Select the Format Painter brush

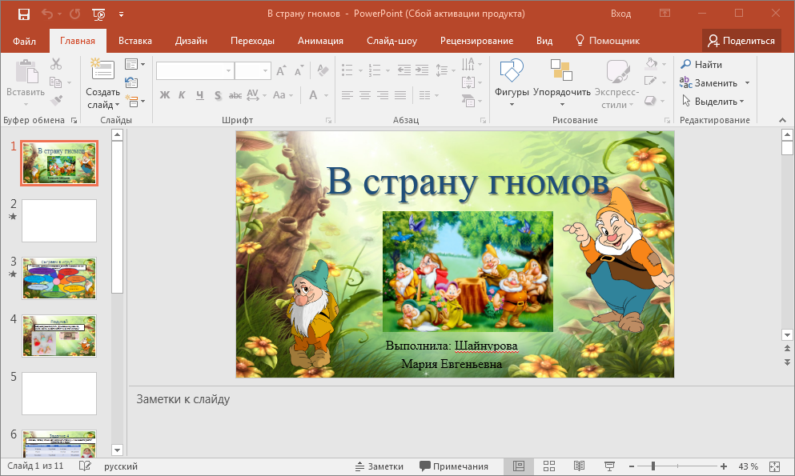56,100
